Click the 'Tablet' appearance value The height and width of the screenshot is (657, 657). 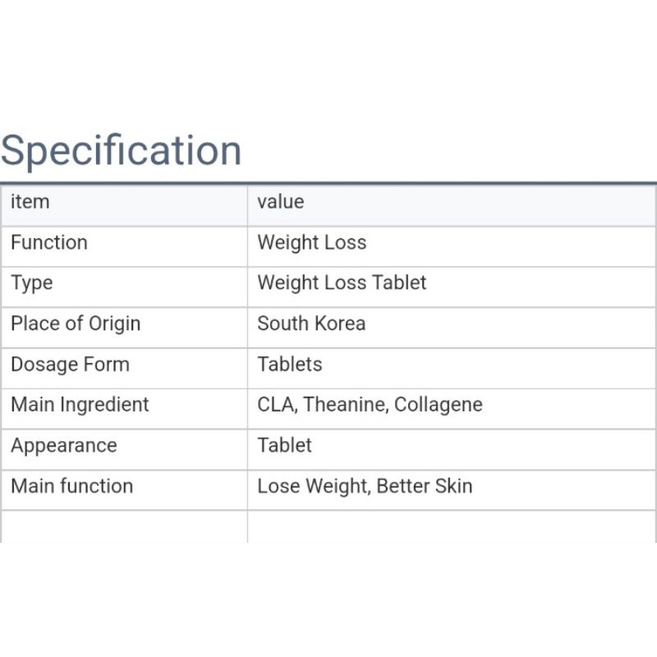285,445
